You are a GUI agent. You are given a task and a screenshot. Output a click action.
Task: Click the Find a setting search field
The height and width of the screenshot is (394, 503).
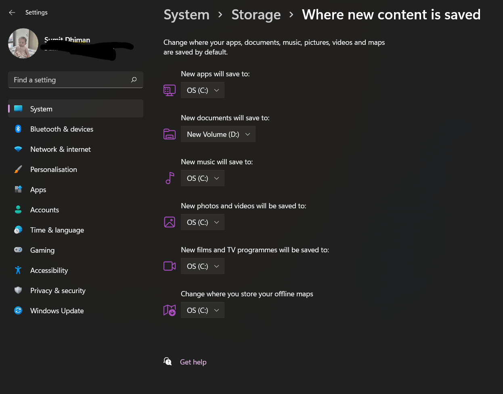(x=75, y=80)
